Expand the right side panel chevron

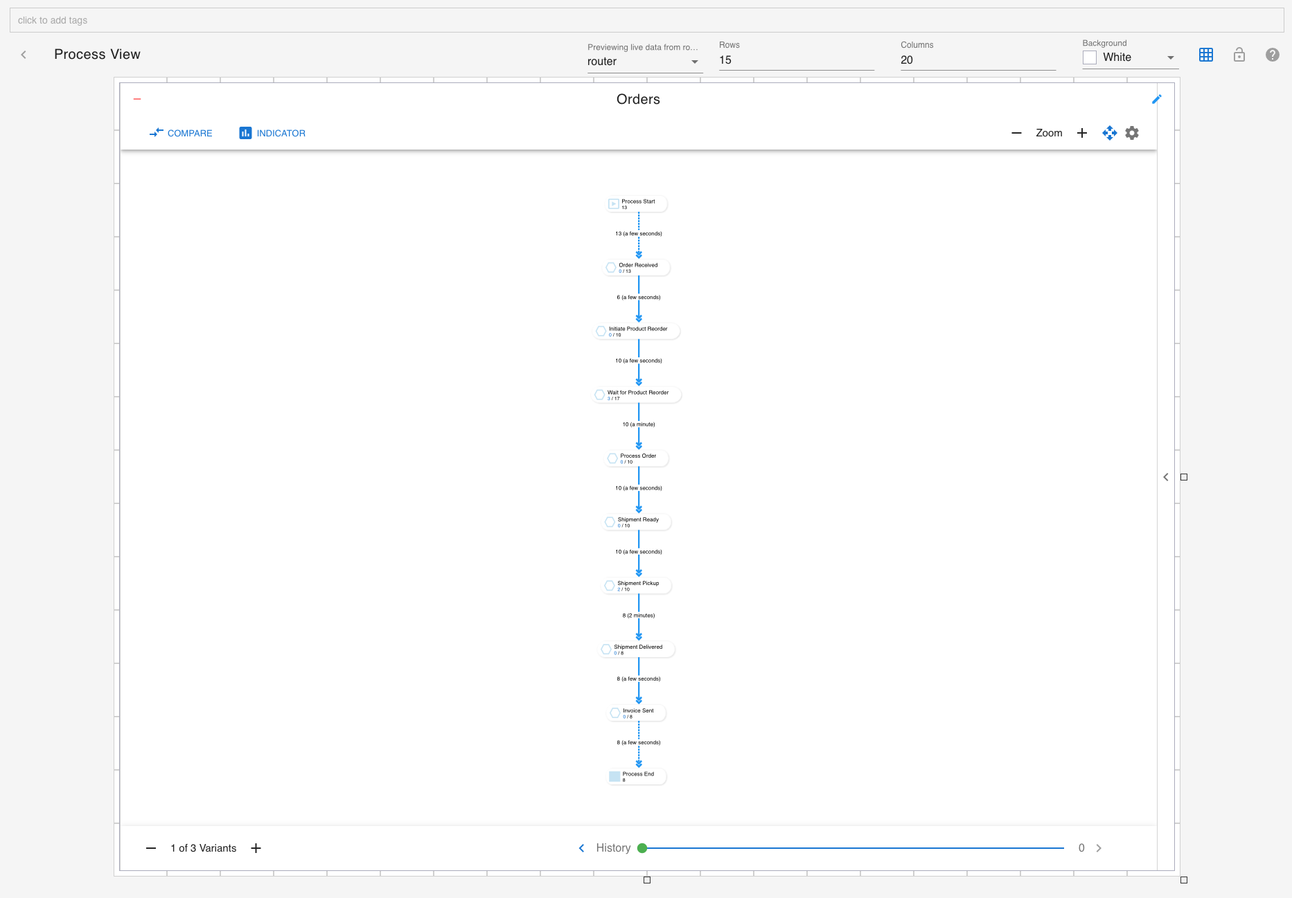click(x=1166, y=477)
